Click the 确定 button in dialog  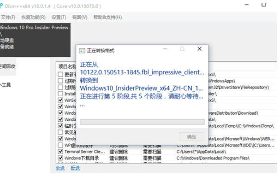tap(192, 137)
